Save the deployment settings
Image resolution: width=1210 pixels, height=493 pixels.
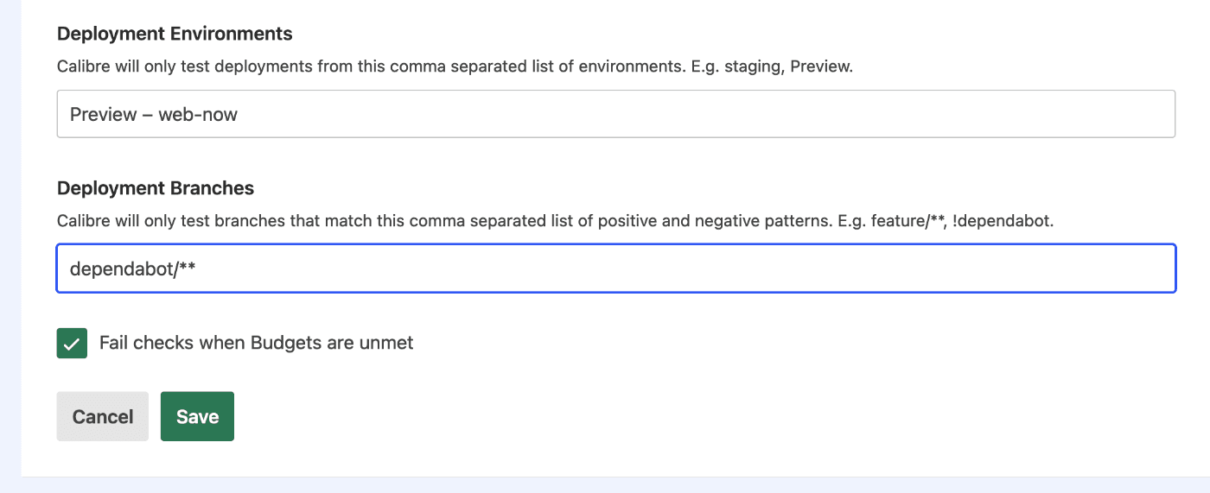point(197,416)
